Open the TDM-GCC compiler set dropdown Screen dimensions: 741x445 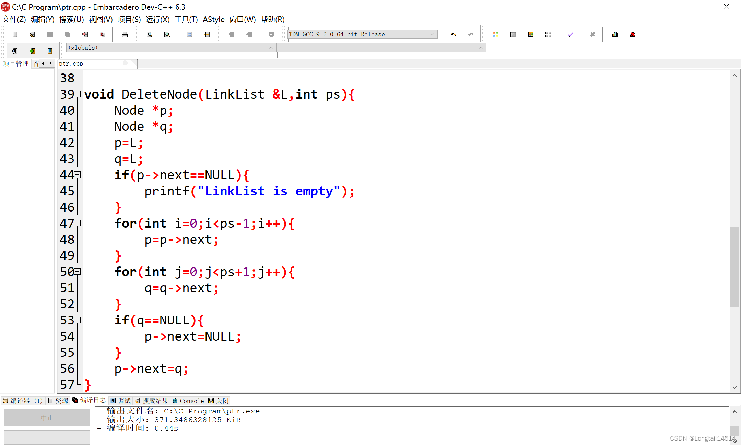pyautogui.click(x=432, y=34)
